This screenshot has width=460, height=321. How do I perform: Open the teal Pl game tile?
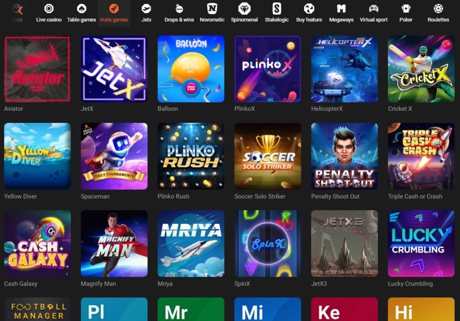[x=114, y=309]
